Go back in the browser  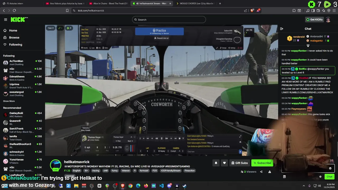pos(4,11)
